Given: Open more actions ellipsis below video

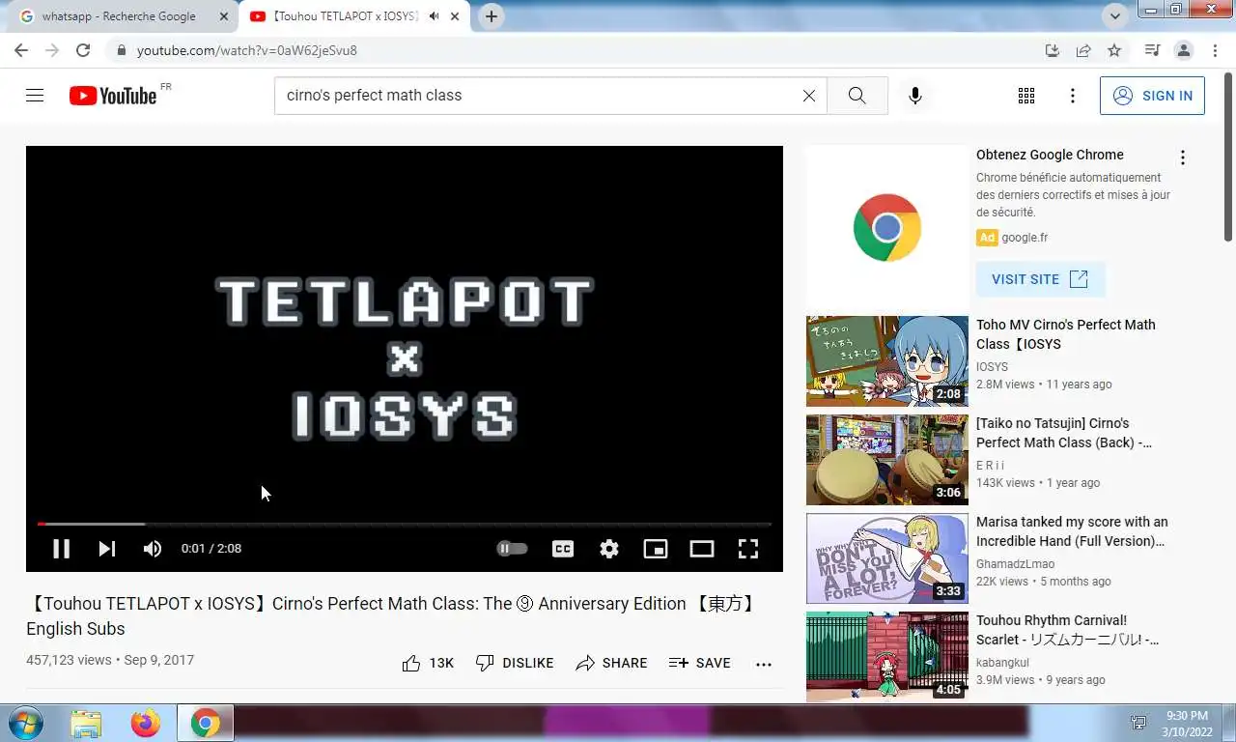Looking at the screenshot, I should [764, 664].
